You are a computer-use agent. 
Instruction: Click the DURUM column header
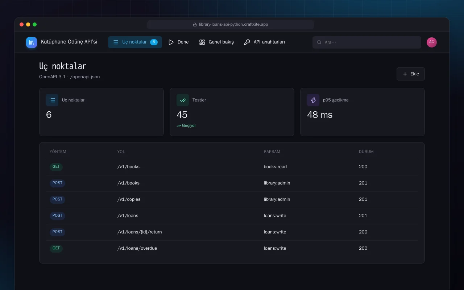coord(366,152)
